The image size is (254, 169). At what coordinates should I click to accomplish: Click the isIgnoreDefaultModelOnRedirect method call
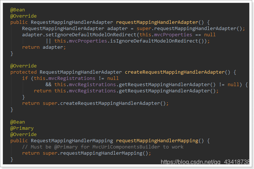coord(154,41)
